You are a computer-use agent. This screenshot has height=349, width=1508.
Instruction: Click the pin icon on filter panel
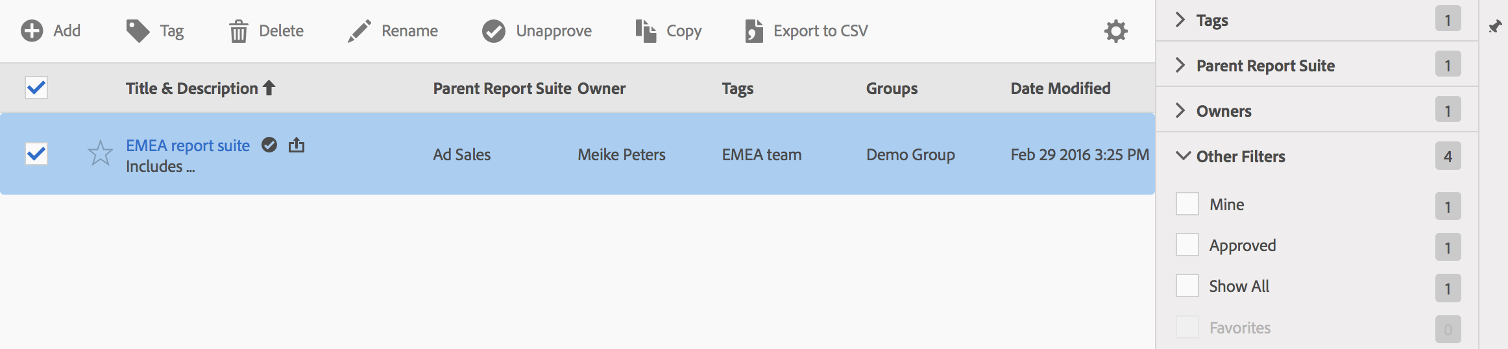pyautogui.click(x=1495, y=27)
